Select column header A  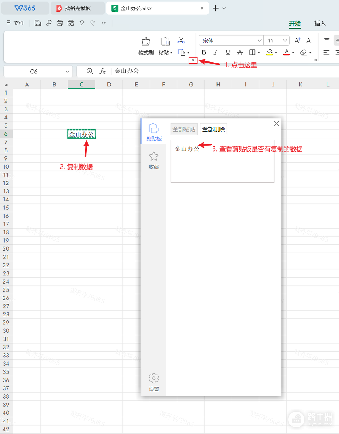(27, 85)
